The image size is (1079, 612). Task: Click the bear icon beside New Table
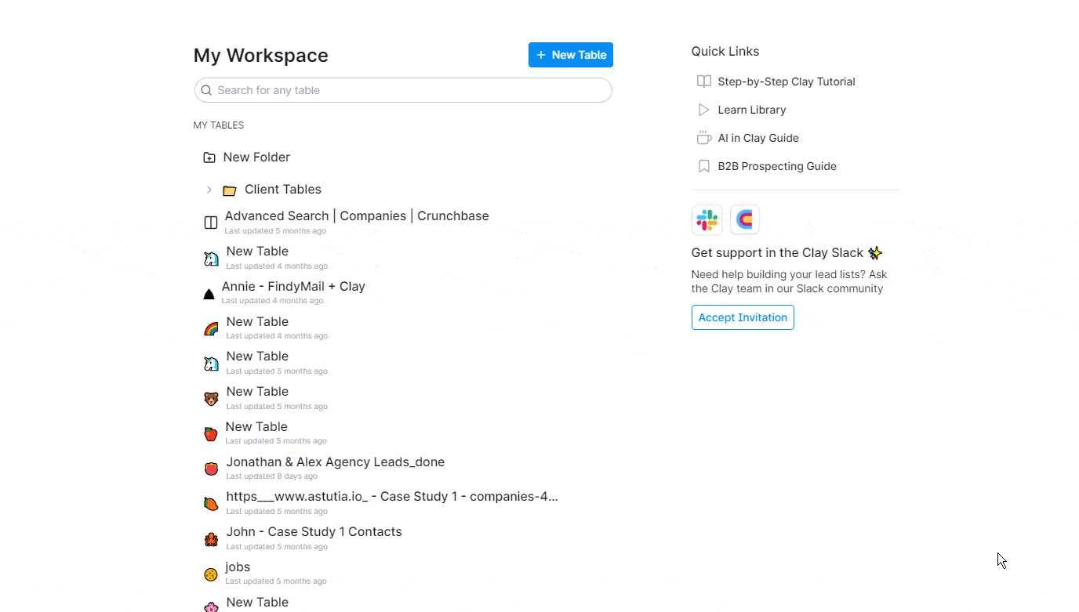coord(211,399)
